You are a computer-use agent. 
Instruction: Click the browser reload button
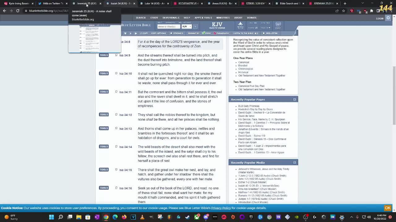[x=18, y=11]
